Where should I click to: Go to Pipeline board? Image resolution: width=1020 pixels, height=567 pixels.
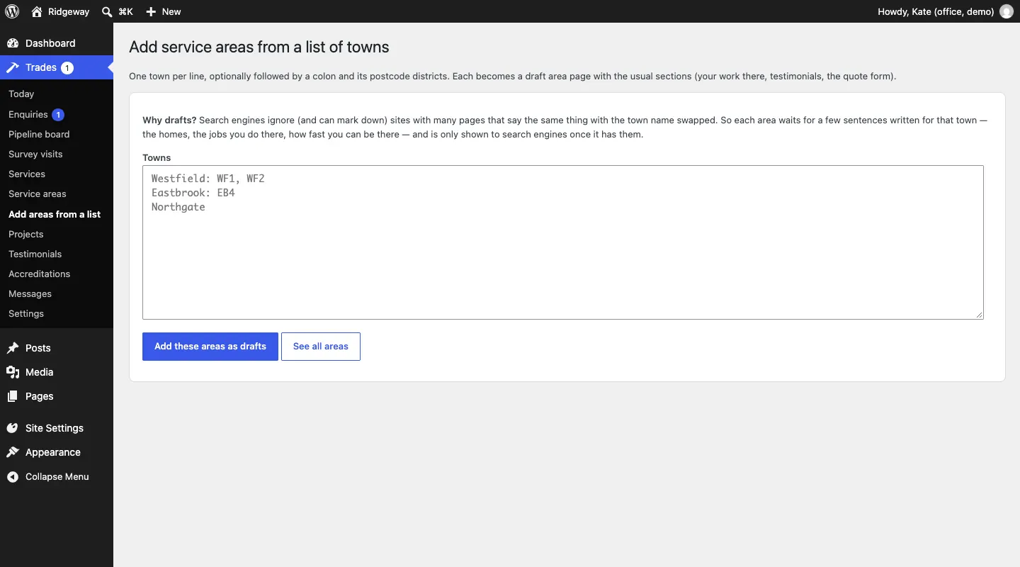click(39, 134)
